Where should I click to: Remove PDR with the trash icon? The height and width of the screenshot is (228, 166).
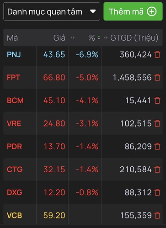(157, 146)
